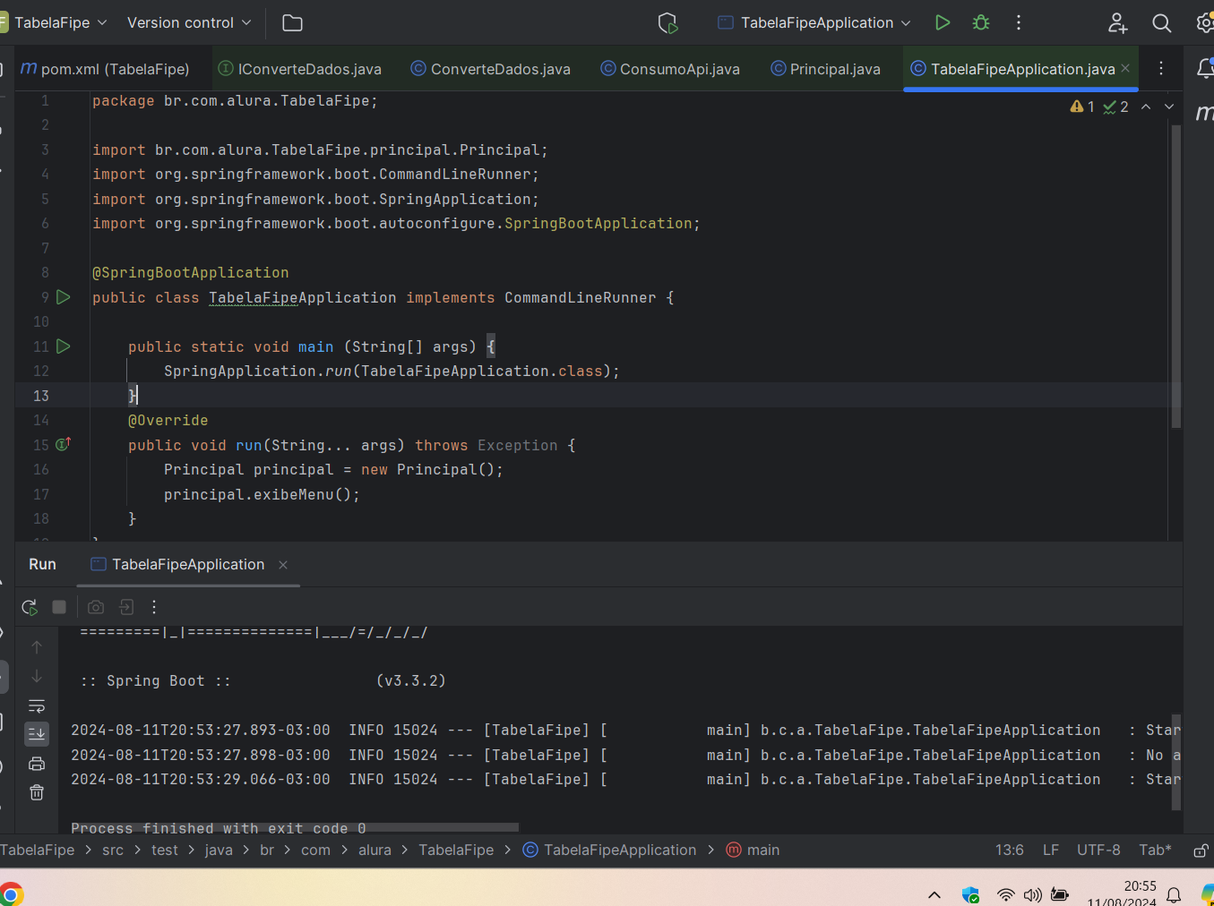Take thread dump camera icon
This screenshot has height=906, width=1214.
(96, 607)
